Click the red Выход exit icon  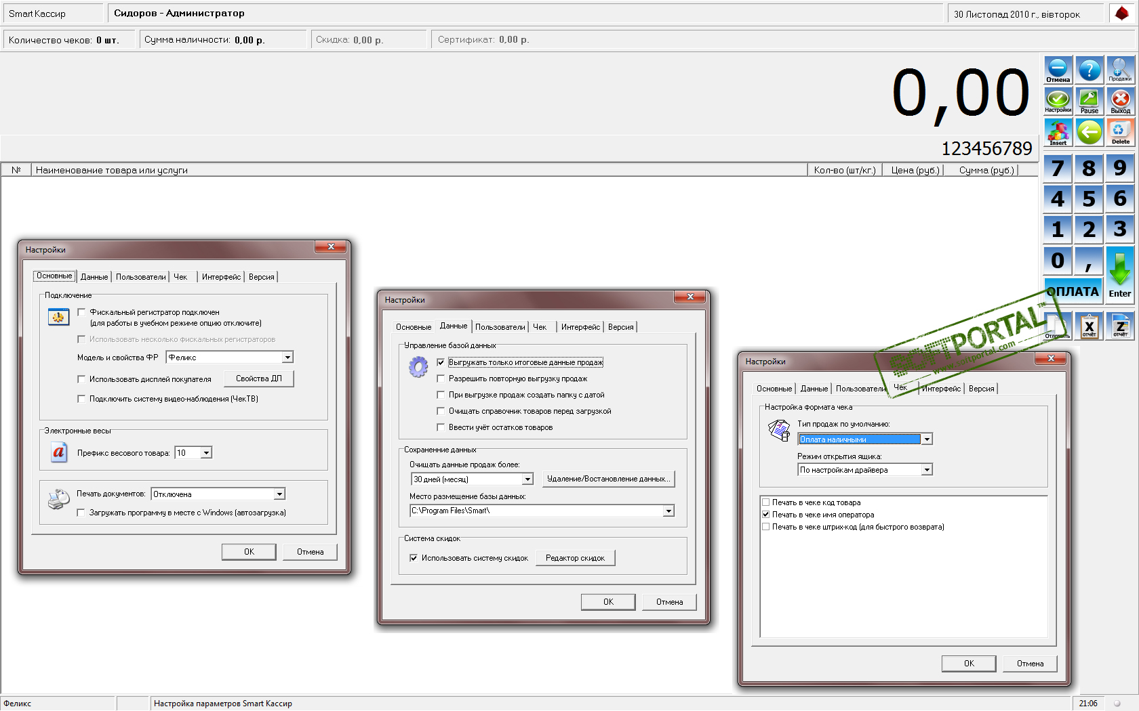[1121, 102]
